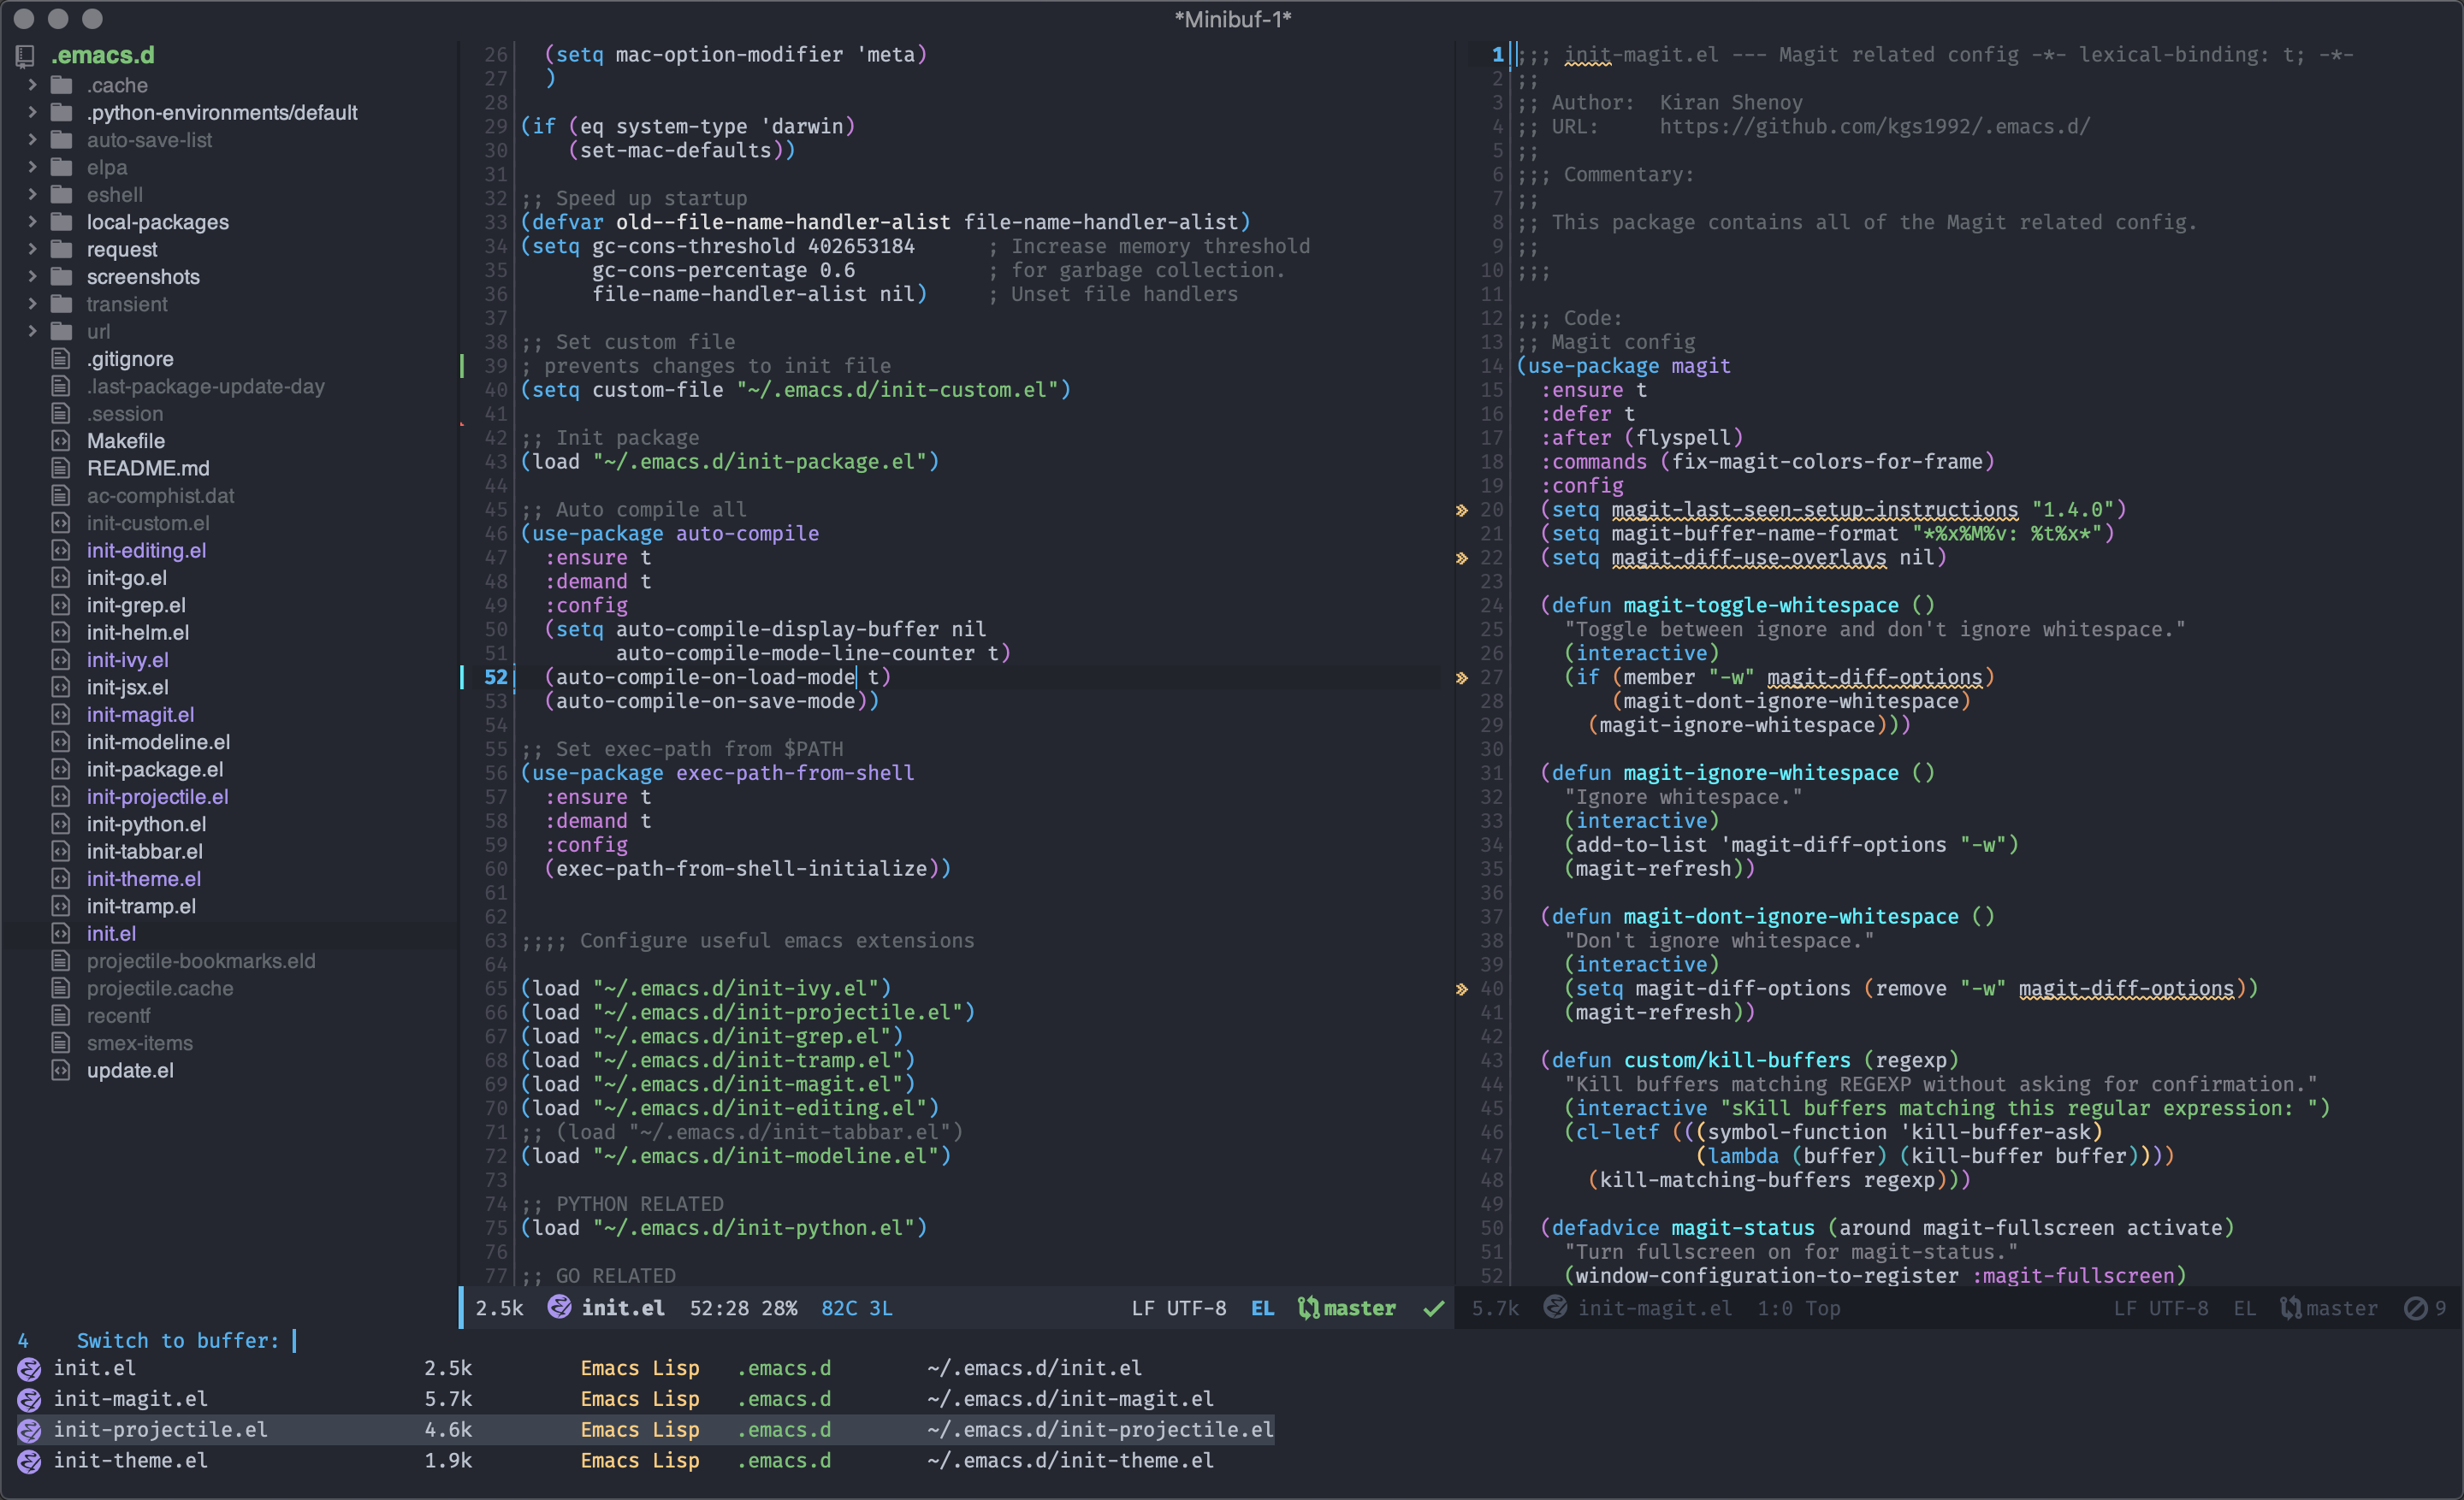Click the init-magit.el tree file icon

(x=61, y=715)
